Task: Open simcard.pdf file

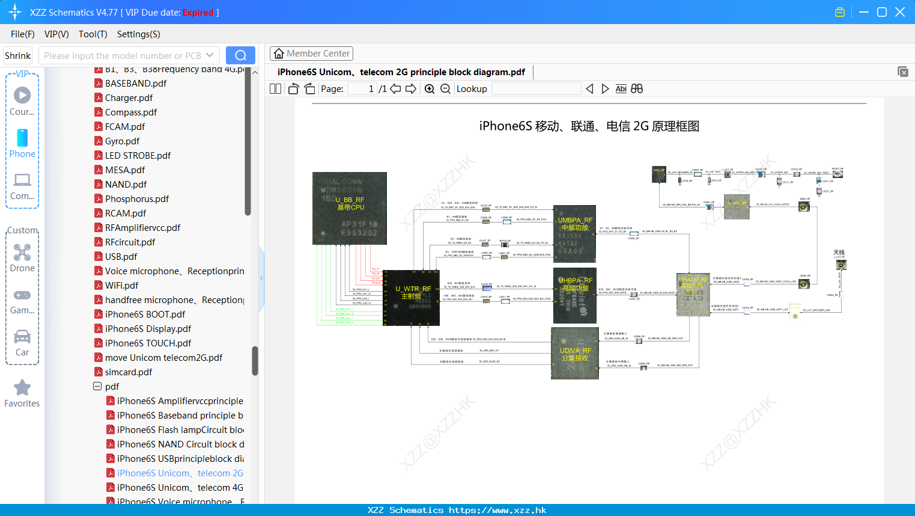Action: pyautogui.click(x=129, y=372)
